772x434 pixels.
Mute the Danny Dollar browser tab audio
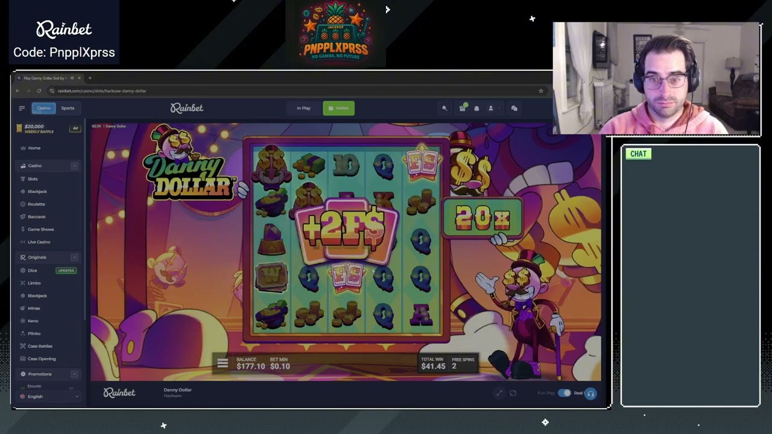72,78
